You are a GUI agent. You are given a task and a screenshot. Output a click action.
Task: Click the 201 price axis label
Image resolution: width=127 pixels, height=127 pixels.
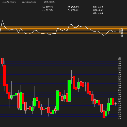coord(119,103)
